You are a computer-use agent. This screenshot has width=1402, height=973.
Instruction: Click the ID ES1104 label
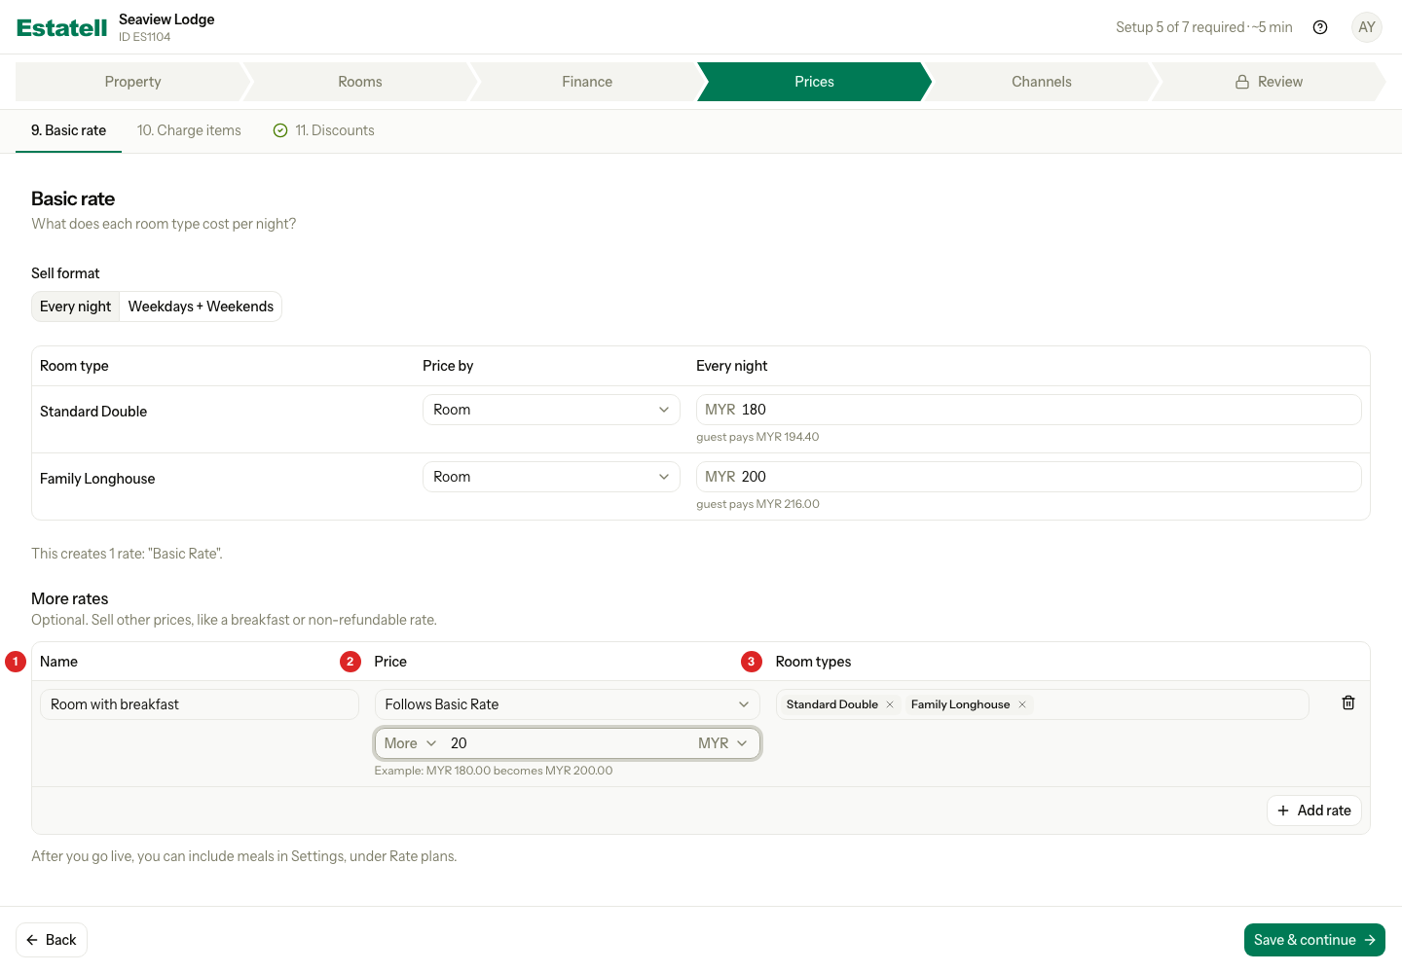pos(144,37)
